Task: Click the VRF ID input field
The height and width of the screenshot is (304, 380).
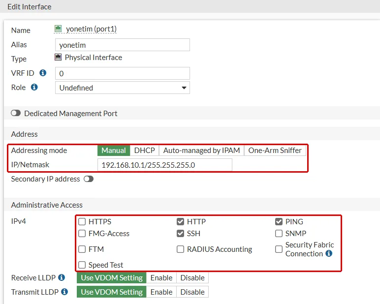Action: click(x=123, y=73)
